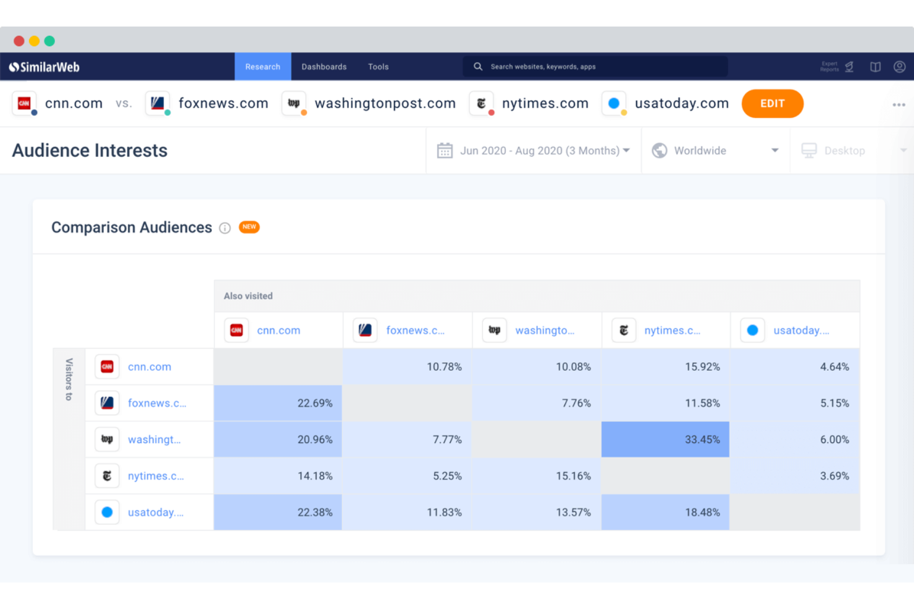Open the Desktop device dropdown

click(852, 151)
